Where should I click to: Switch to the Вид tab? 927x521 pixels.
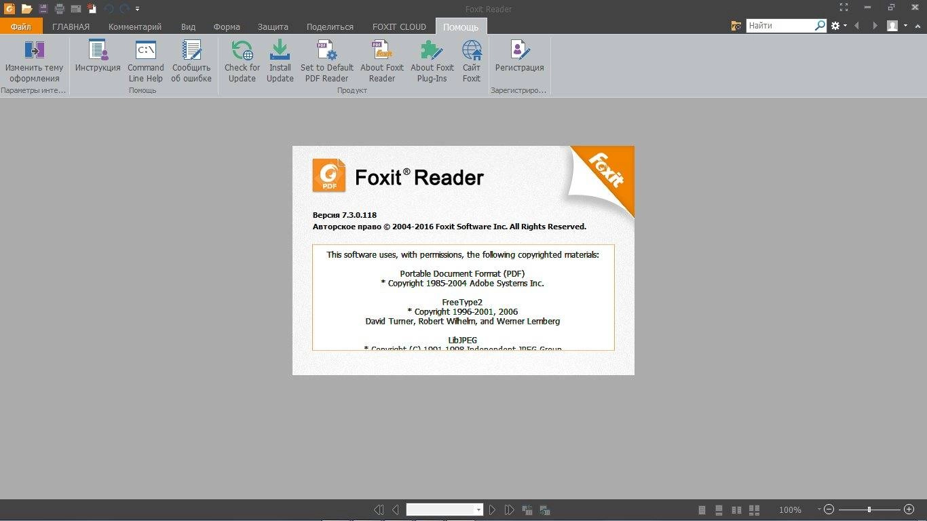pos(188,26)
